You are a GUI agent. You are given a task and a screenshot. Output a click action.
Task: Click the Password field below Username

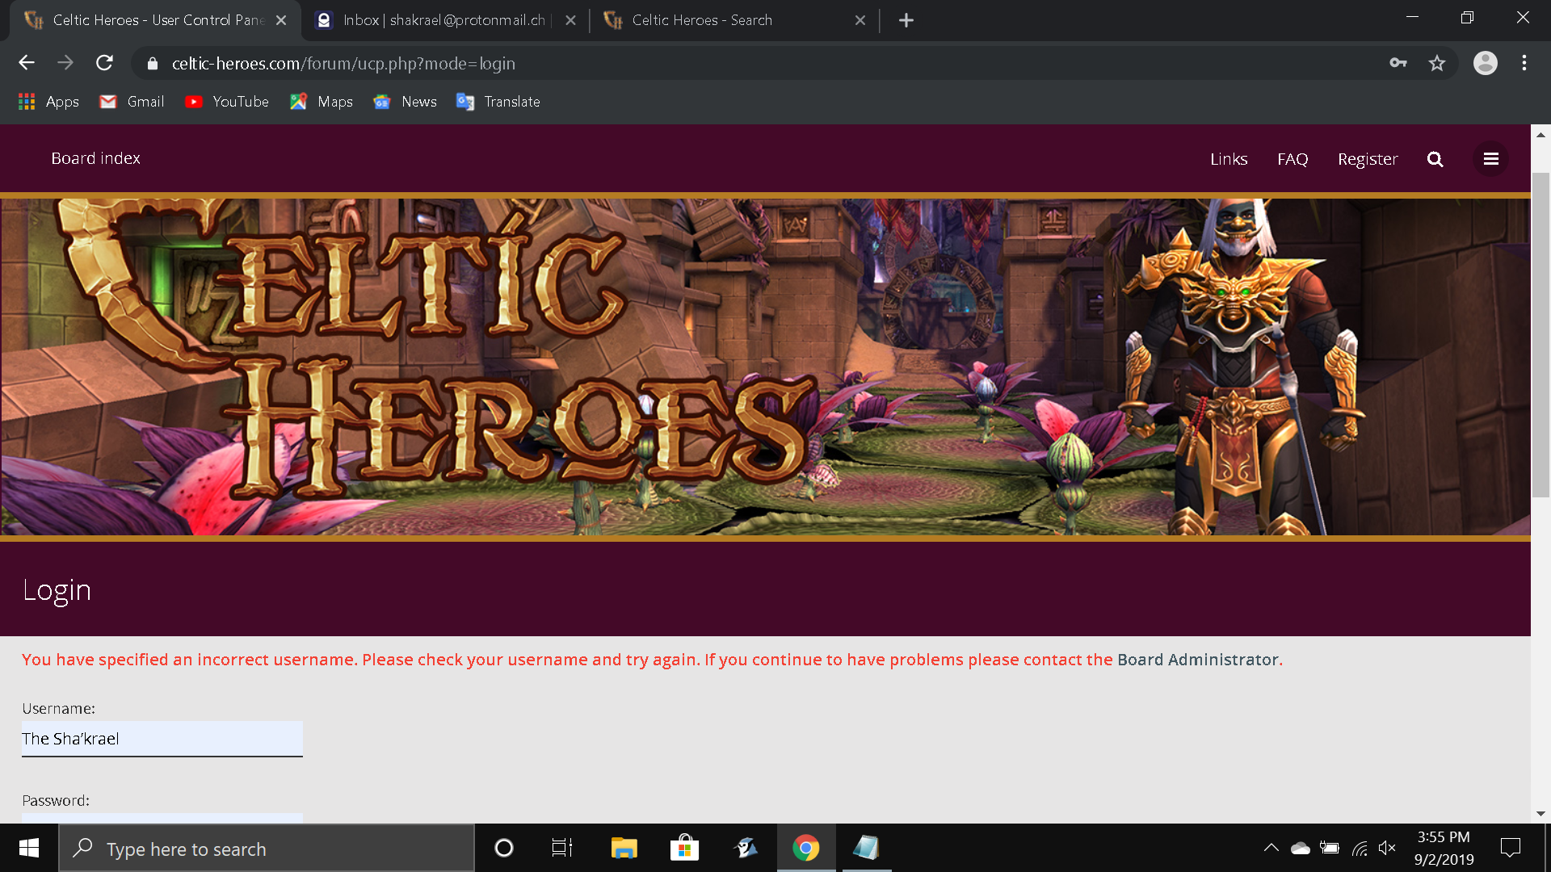click(162, 818)
